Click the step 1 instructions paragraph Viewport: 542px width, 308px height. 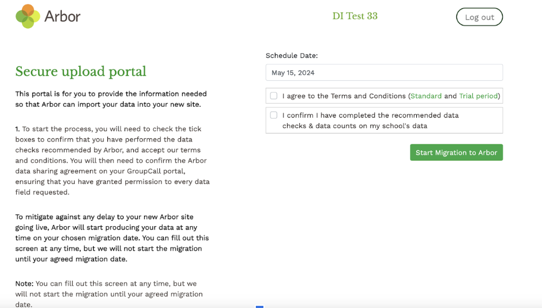coord(112,161)
